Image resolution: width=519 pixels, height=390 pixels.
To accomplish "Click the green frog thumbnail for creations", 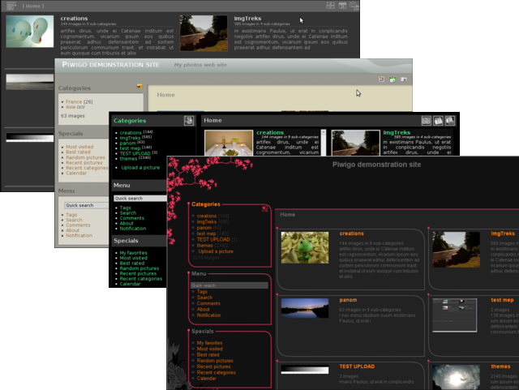I will pyautogui.click(x=303, y=247).
